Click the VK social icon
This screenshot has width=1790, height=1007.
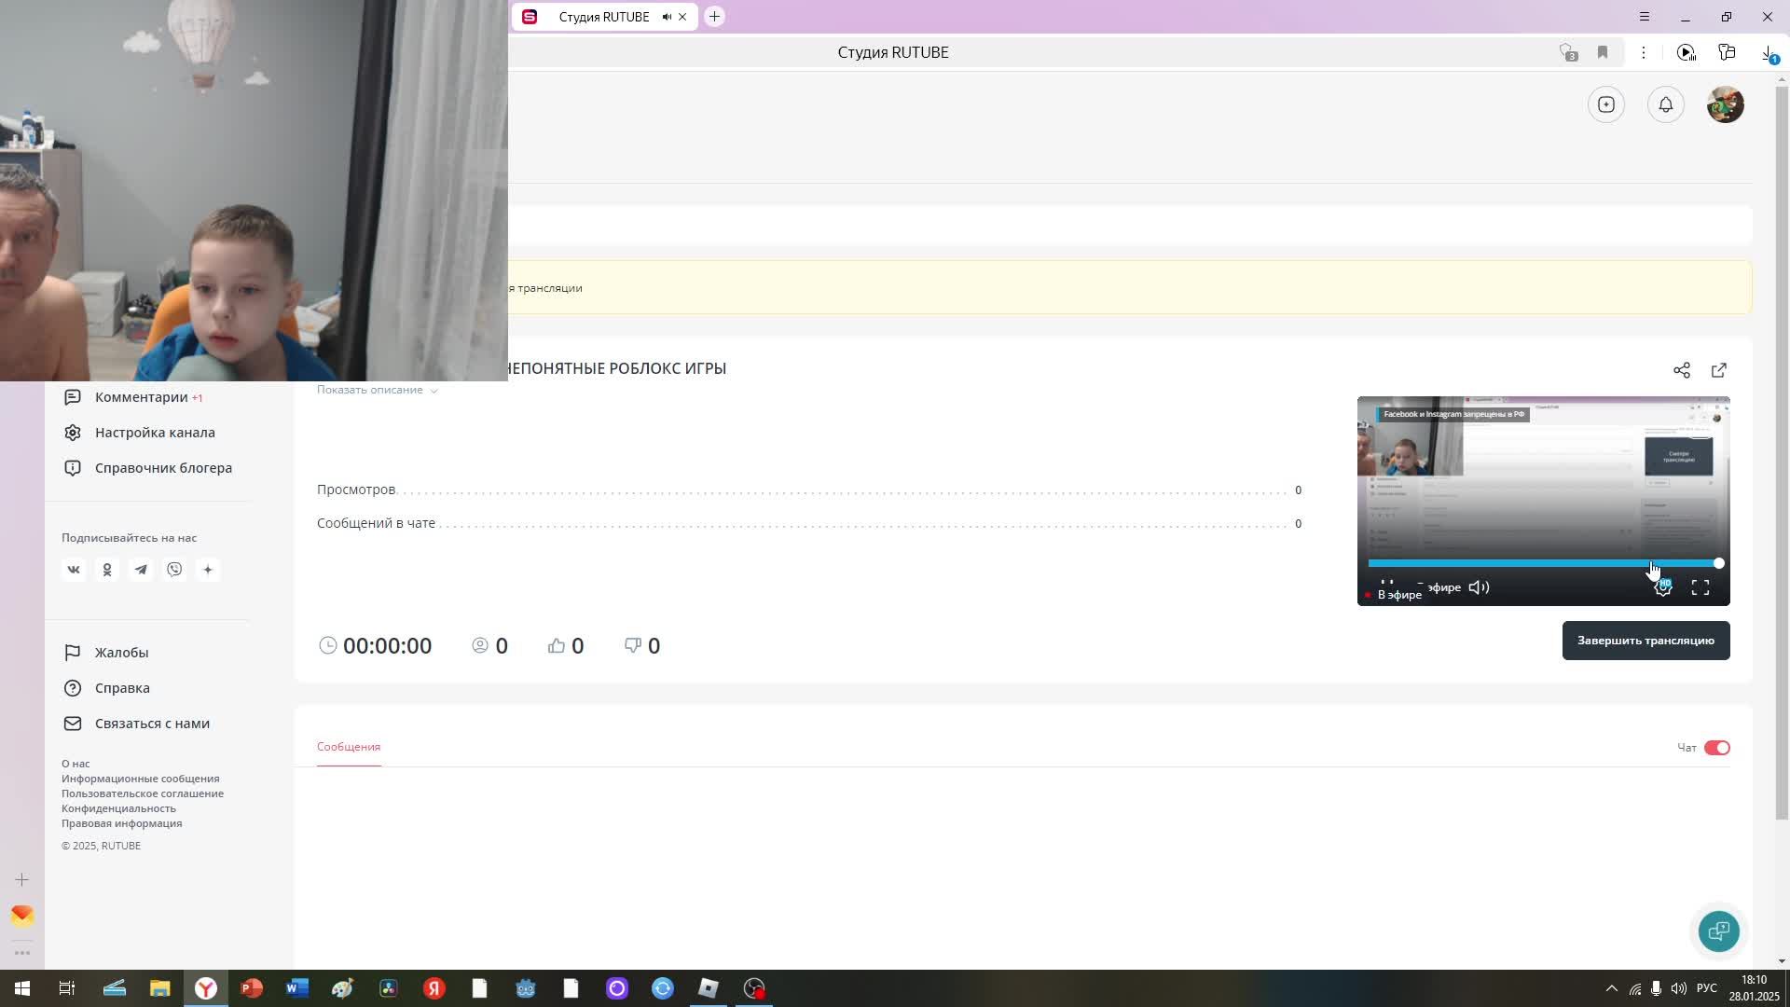tap(74, 570)
